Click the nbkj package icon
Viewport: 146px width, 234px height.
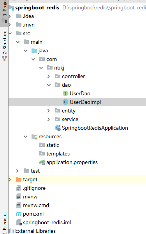[50, 68]
